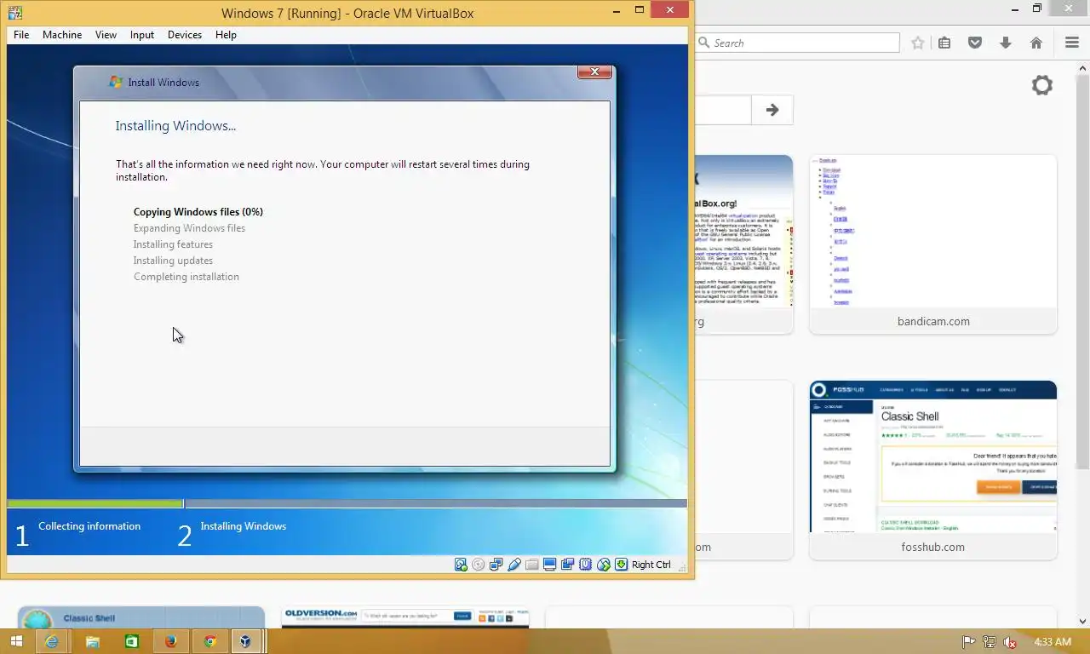Click the Installing features step
1090x654 pixels.
(x=173, y=244)
